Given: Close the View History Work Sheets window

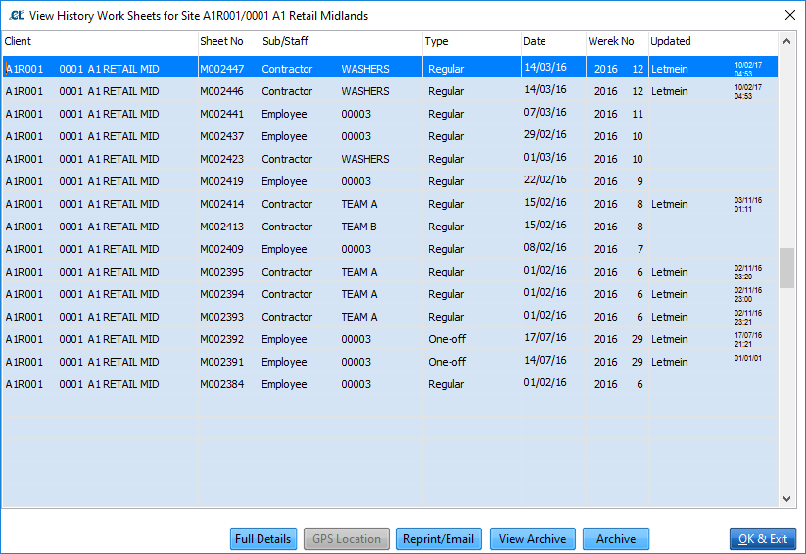Looking at the screenshot, I should coord(790,15).
